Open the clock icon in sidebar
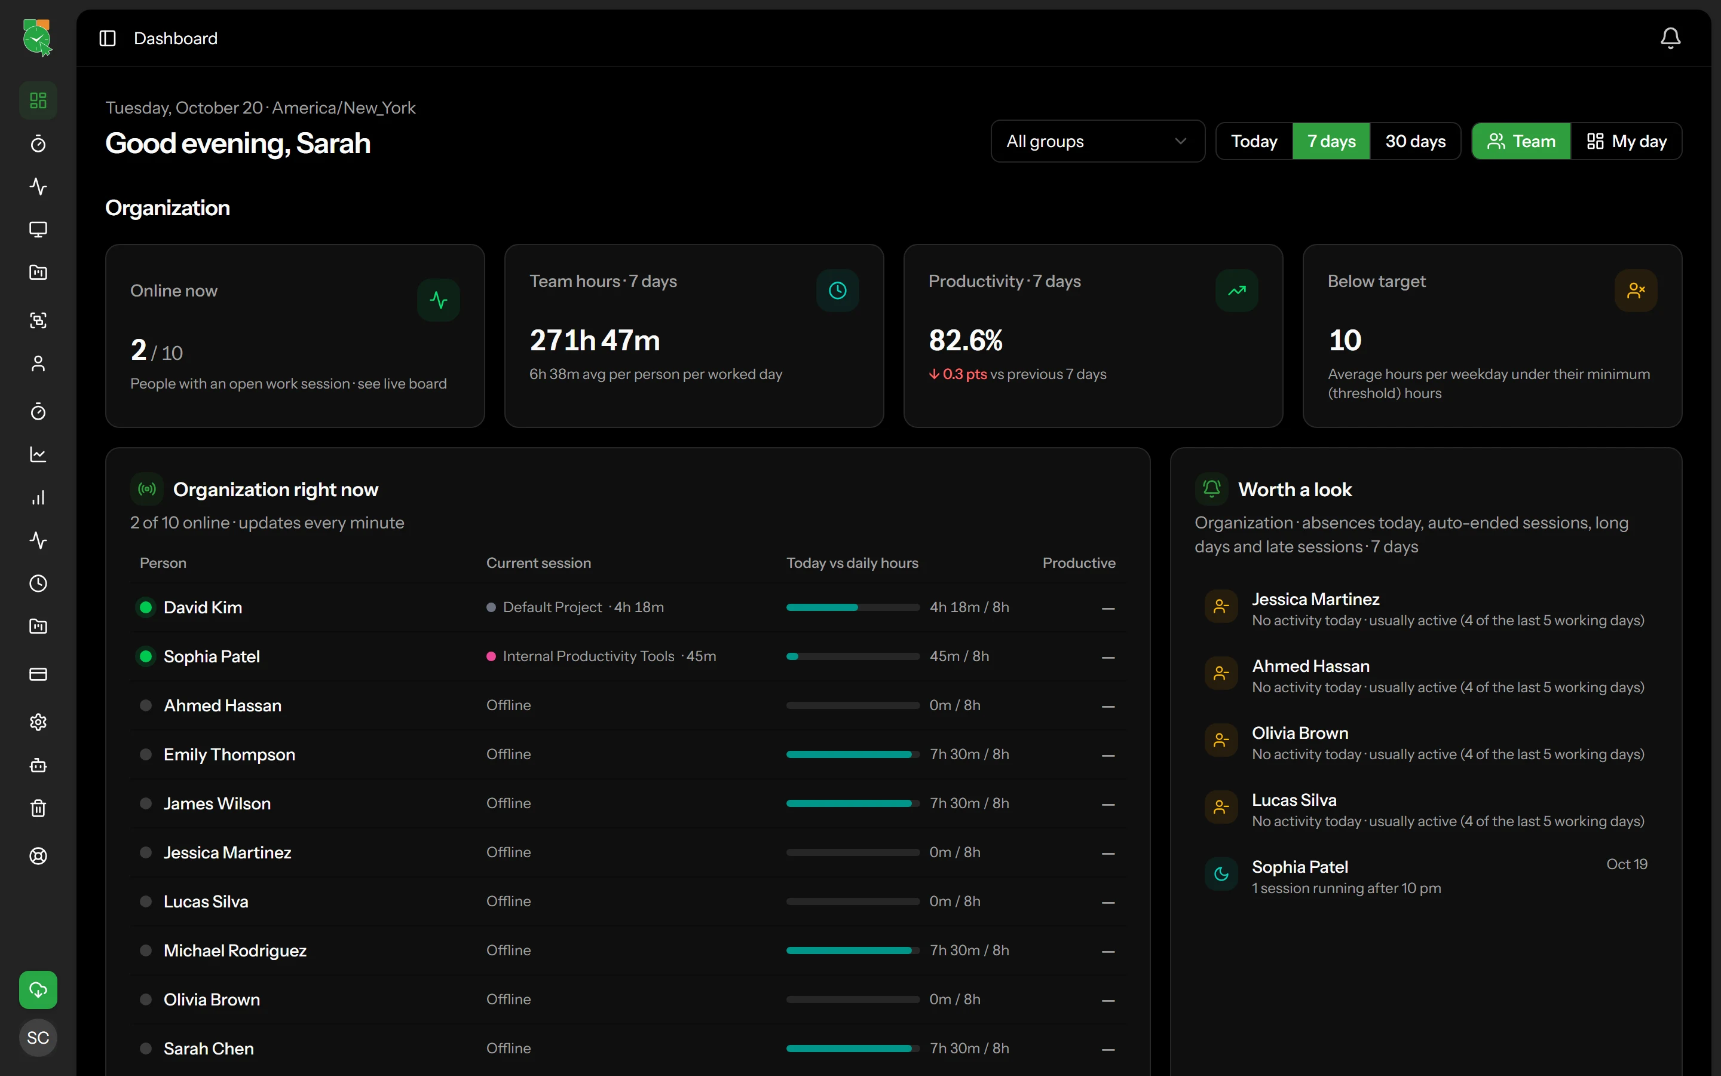Viewport: 1721px width, 1076px height. [x=38, y=583]
